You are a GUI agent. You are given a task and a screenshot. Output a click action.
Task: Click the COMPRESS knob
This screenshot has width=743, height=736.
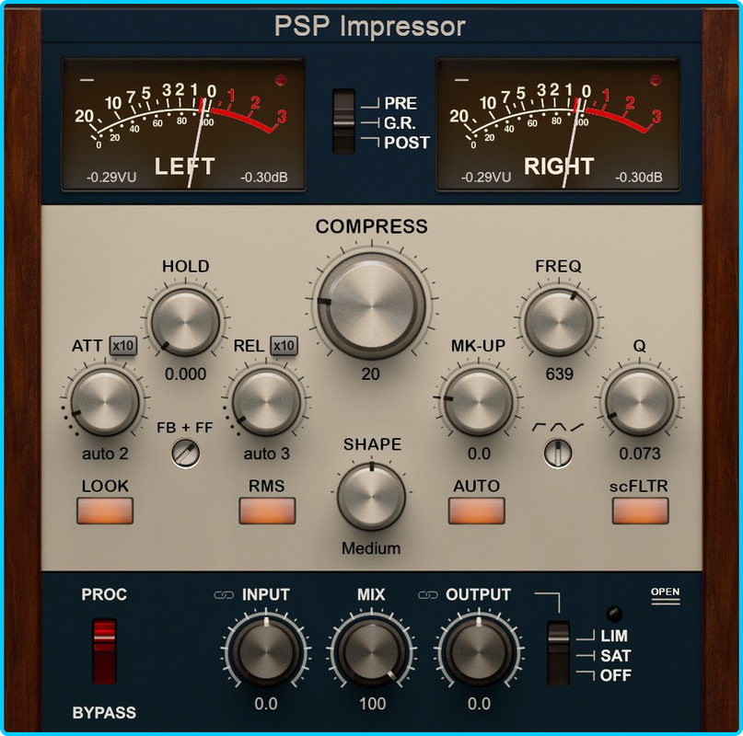(372, 305)
